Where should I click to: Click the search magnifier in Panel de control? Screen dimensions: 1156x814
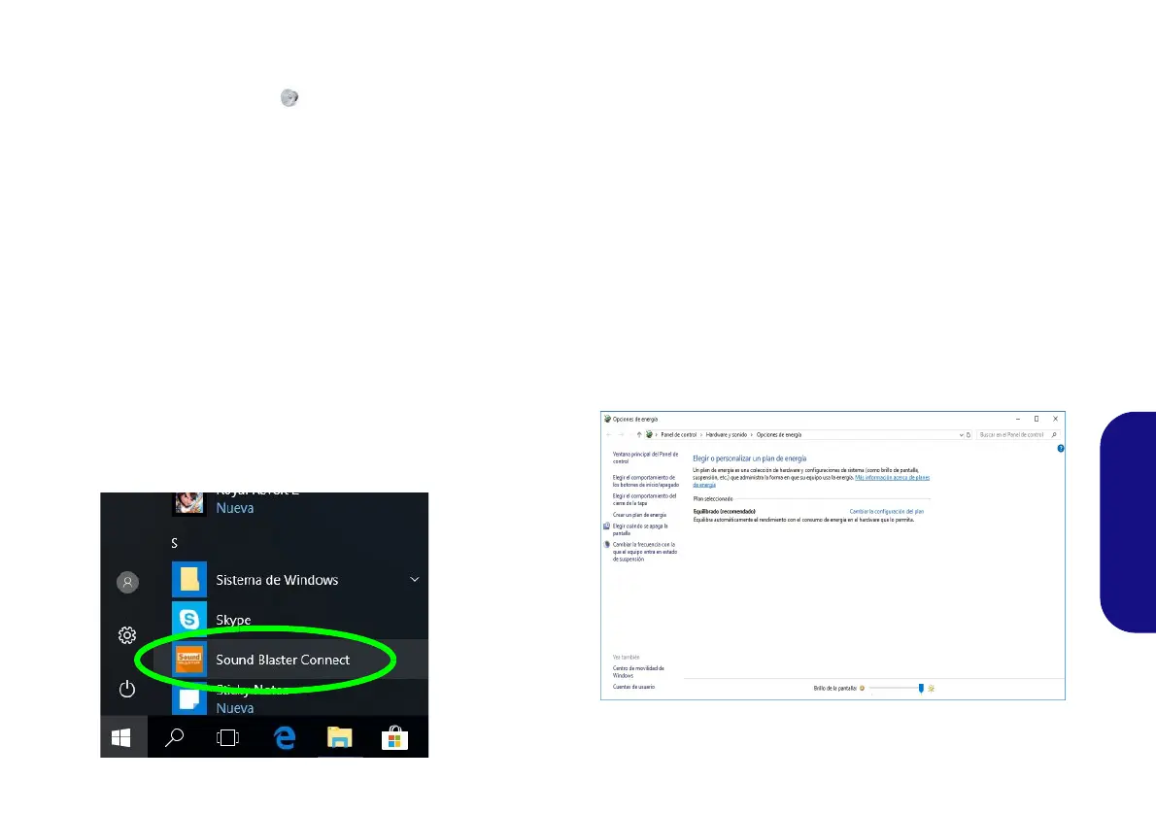point(1054,435)
